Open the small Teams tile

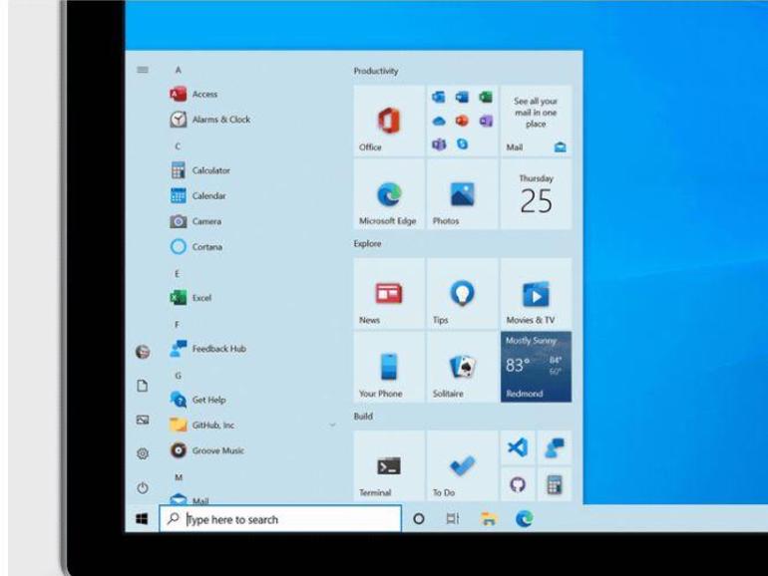(x=439, y=144)
